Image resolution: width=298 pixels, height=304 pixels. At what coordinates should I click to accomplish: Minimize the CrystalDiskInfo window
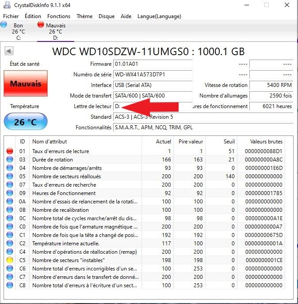(247, 5)
